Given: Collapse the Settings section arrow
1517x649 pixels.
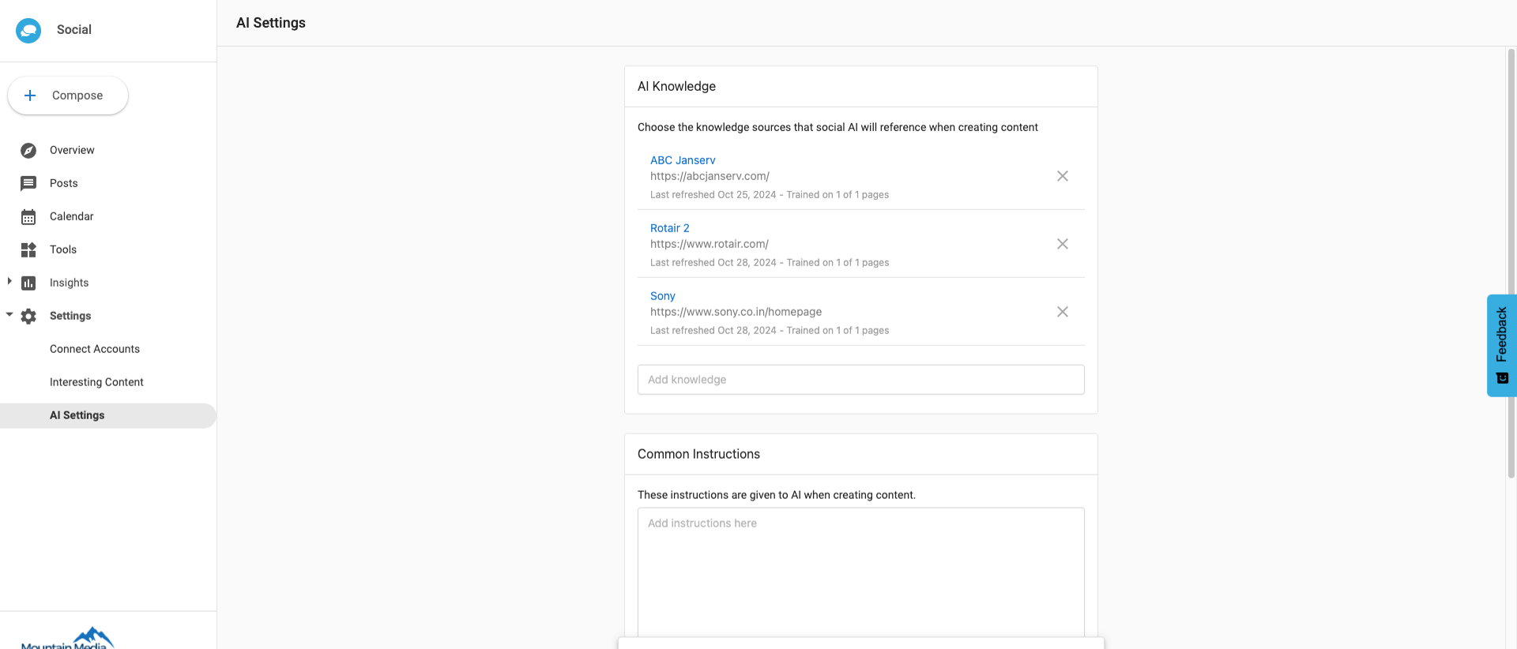Looking at the screenshot, I should click(9, 314).
